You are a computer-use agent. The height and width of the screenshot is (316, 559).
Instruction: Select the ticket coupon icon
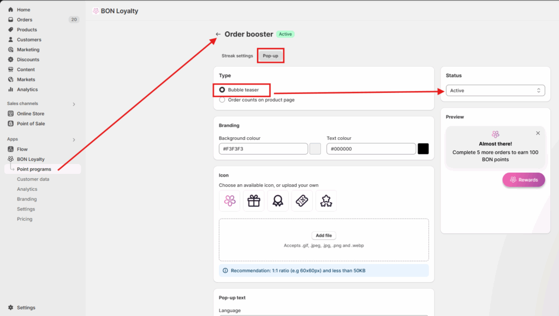302,201
